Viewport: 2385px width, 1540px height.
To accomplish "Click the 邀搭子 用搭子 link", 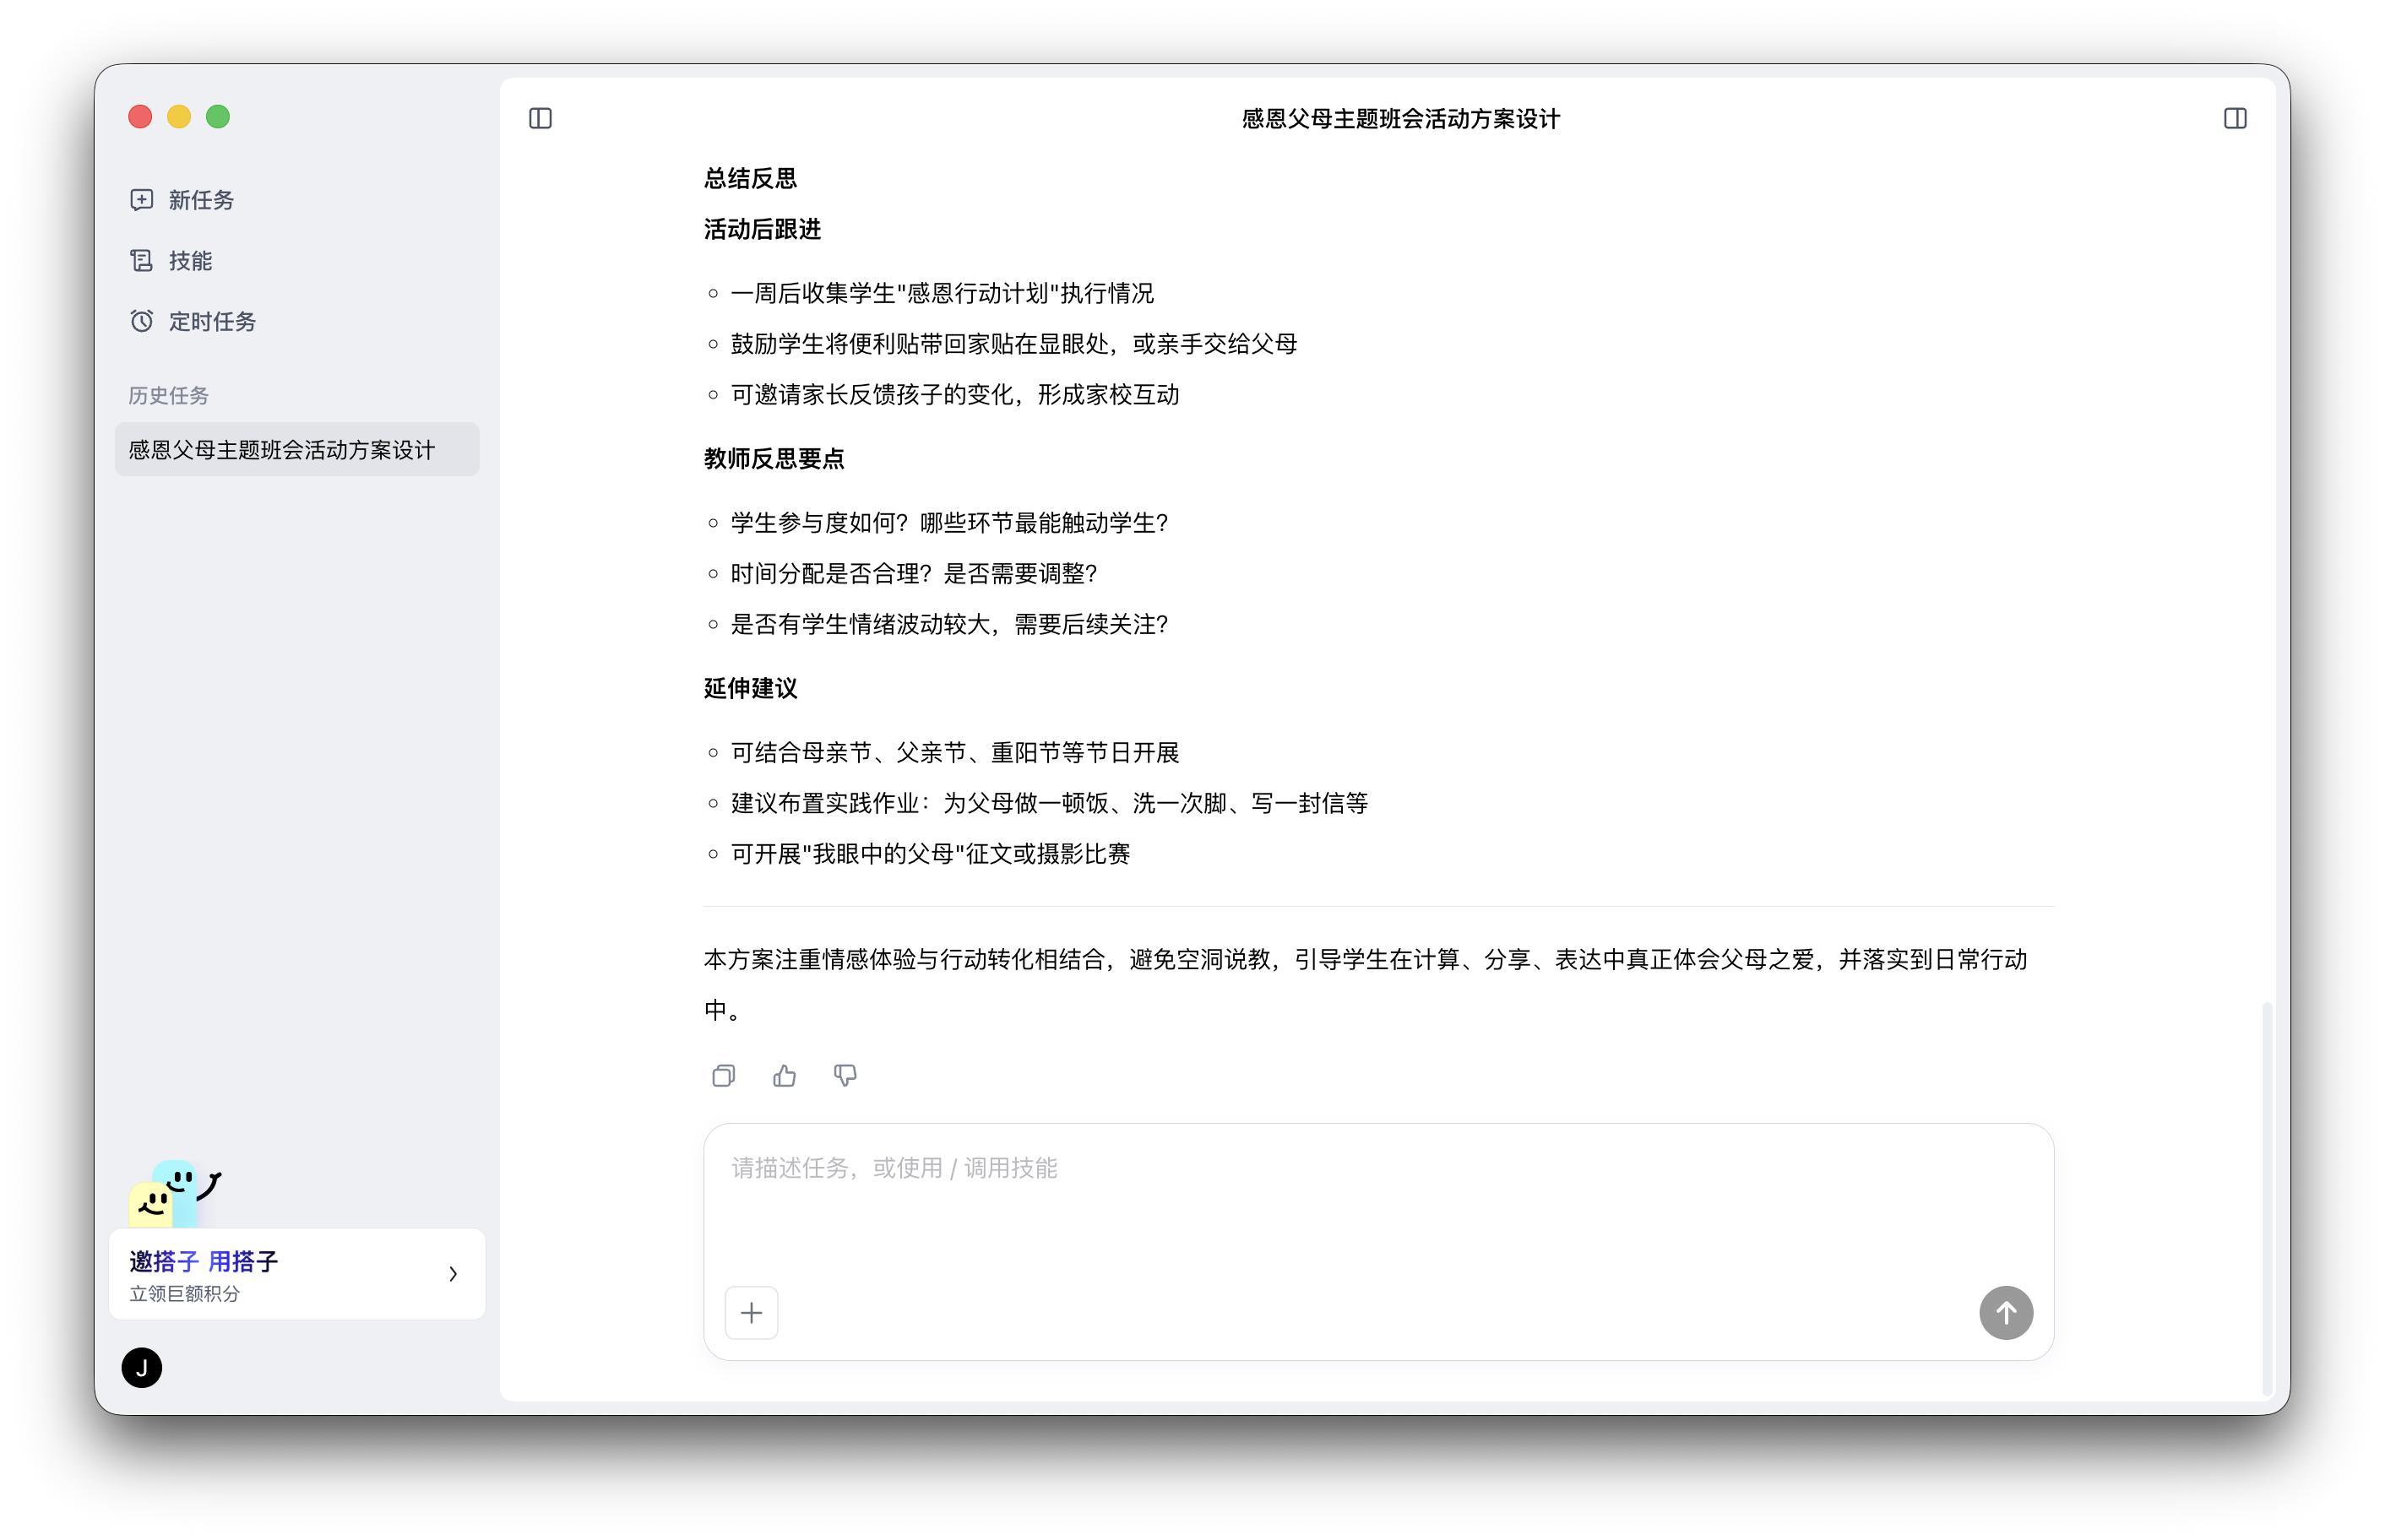I will click(x=204, y=1261).
